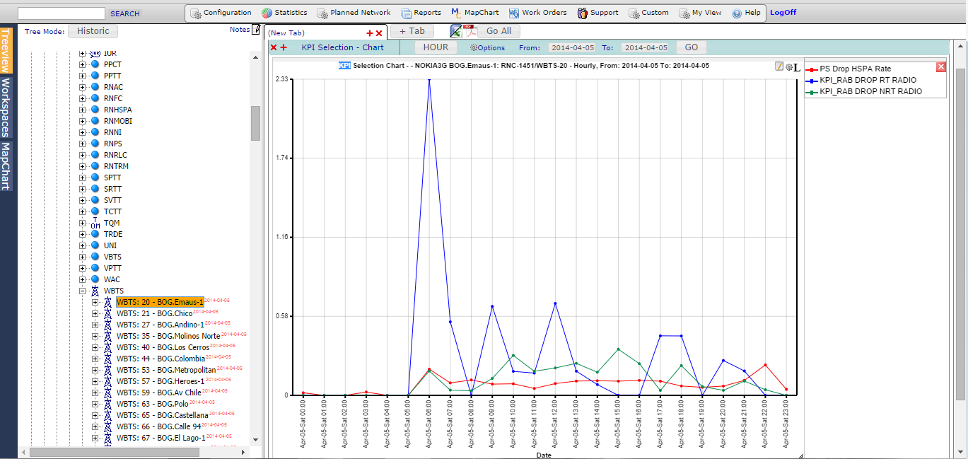This screenshot has height=459, width=968.
Task: Expand WBTS: 21 - BOG.Chico node
Action: pyautogui.click(x=95, y=313)
